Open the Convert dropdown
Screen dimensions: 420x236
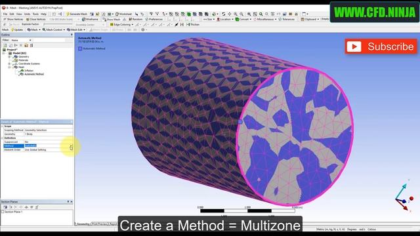(243, 19)
